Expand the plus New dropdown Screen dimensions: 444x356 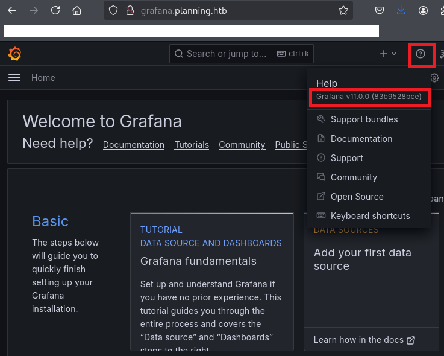tap(388, 54)
